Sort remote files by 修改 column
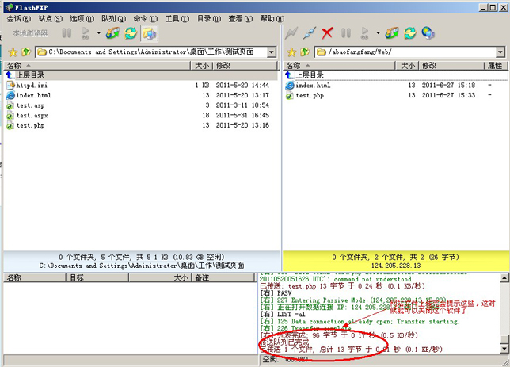 (x=451, y=66)
